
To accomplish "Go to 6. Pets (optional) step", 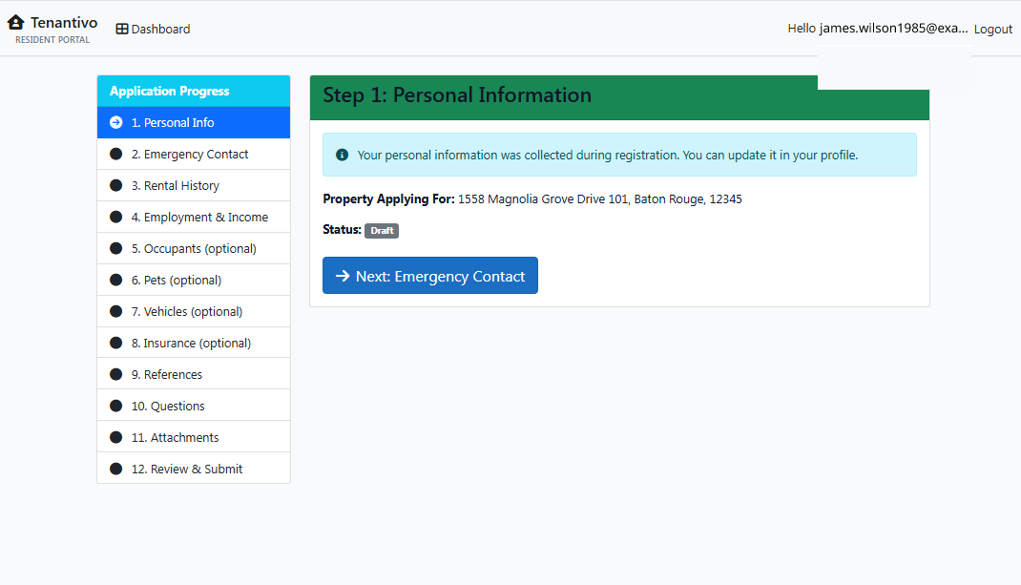I will (194, 280).
